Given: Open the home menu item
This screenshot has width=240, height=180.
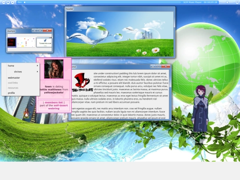Looking at the screenshot, I should click(x=20, y=66).
